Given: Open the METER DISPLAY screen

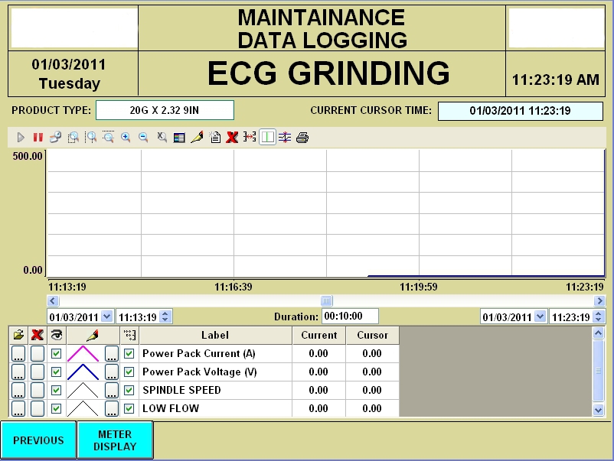Looking at the screenshot, I should click(115, 440).
